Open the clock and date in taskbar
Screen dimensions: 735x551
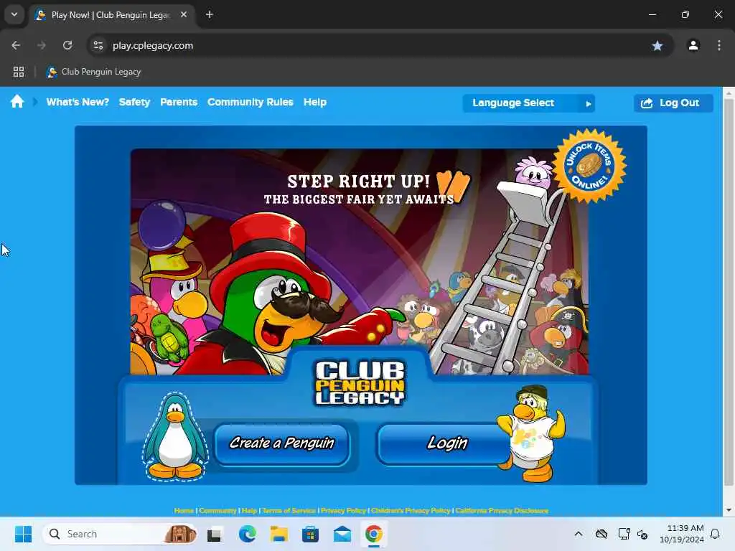pos(682,534)
